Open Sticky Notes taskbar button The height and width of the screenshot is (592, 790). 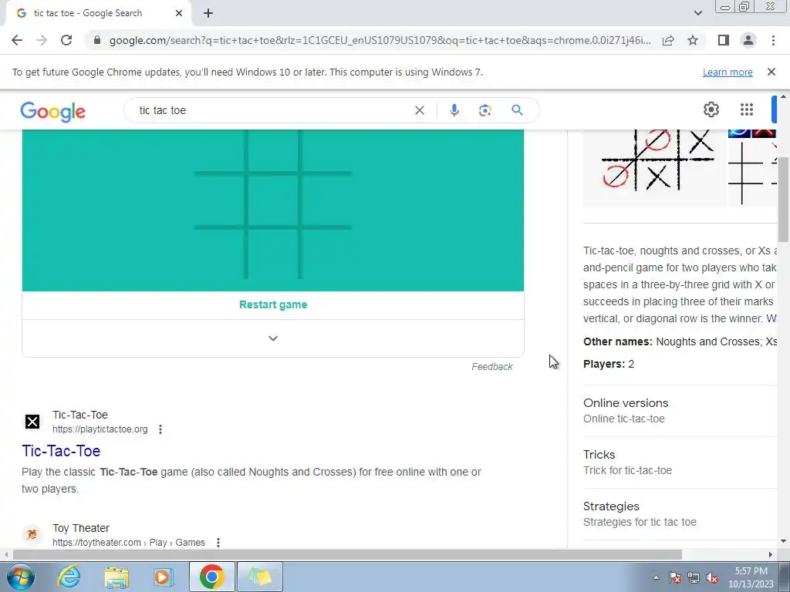260,577
